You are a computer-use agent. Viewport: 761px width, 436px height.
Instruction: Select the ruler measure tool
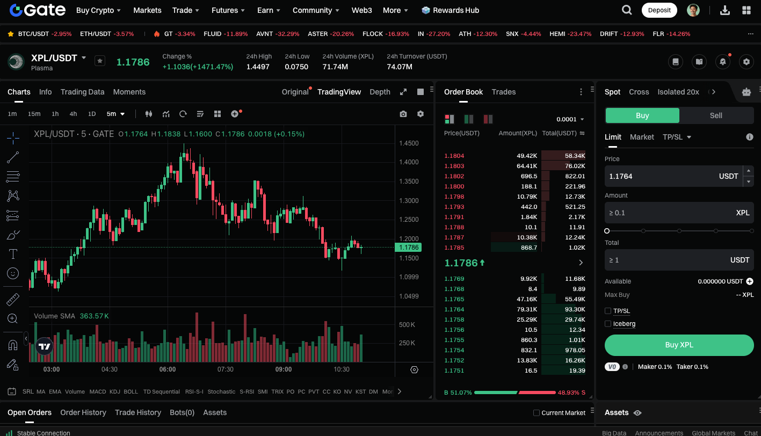pyautogui.click(x=13, y=299)
